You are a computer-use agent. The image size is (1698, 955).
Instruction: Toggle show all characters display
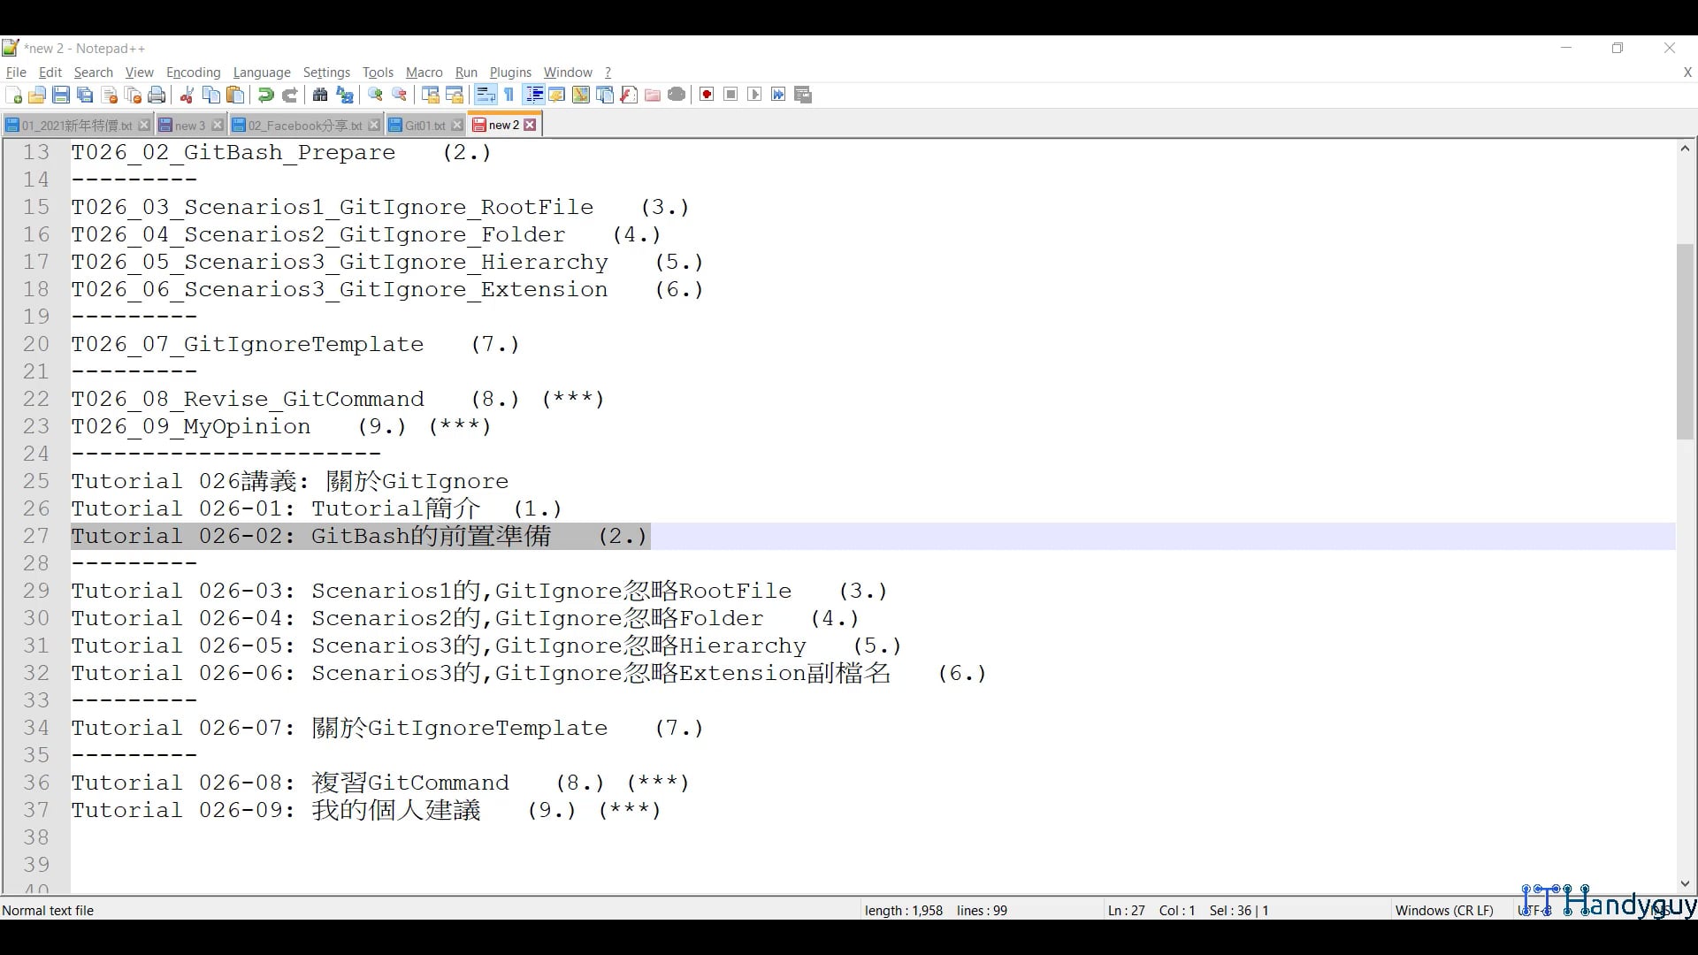[x=509, y=95]
